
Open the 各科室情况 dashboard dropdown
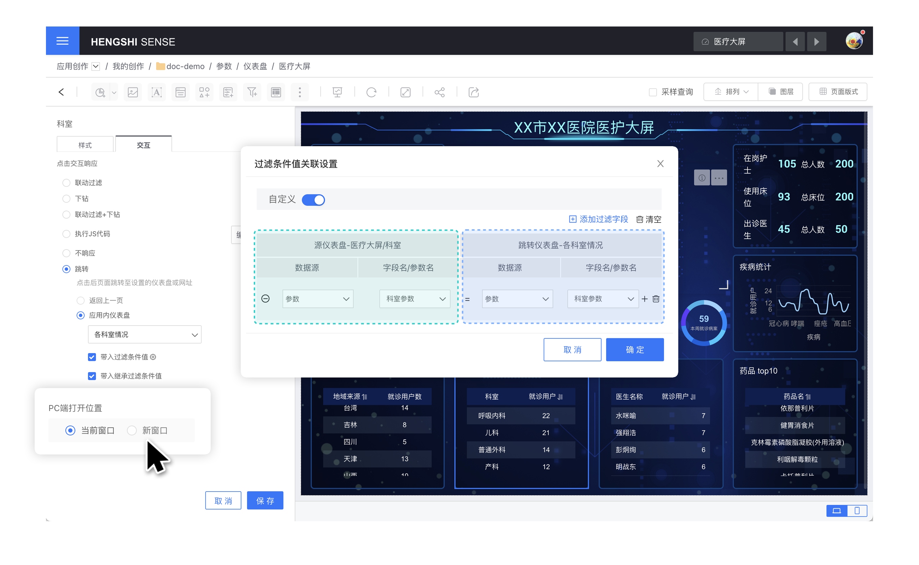145,334
